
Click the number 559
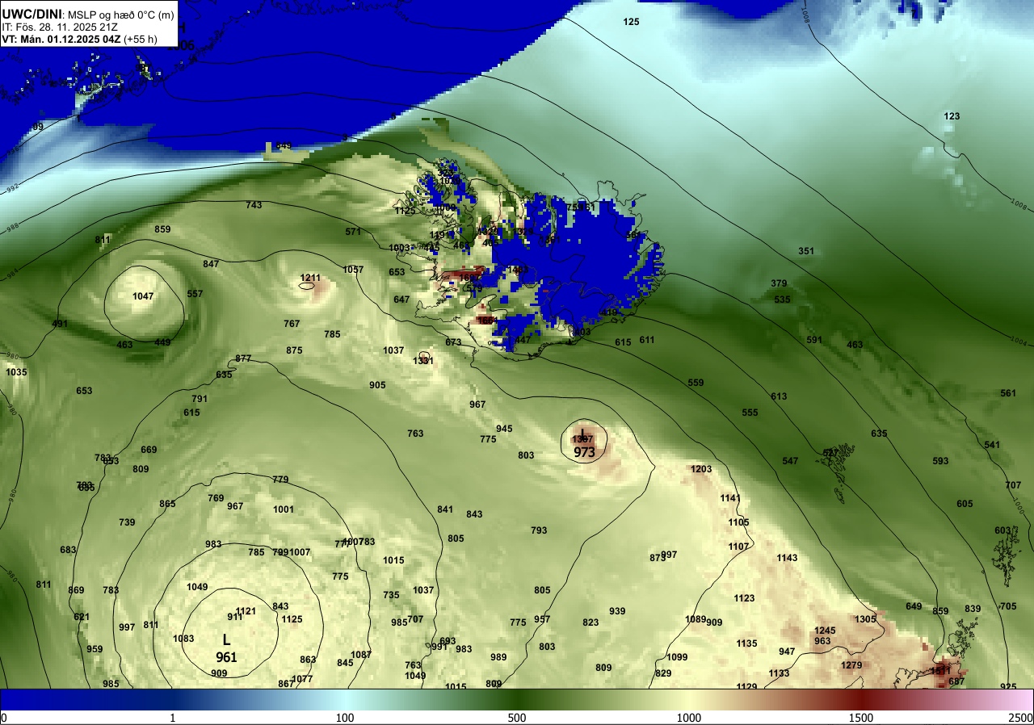coord(696,383)
